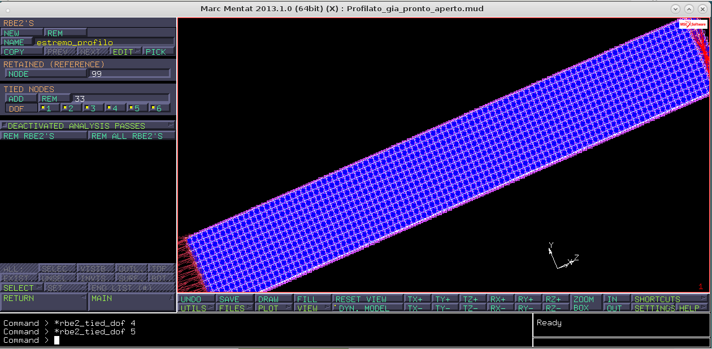
Task: Toggle tied DOF 3
Action: 93,108
